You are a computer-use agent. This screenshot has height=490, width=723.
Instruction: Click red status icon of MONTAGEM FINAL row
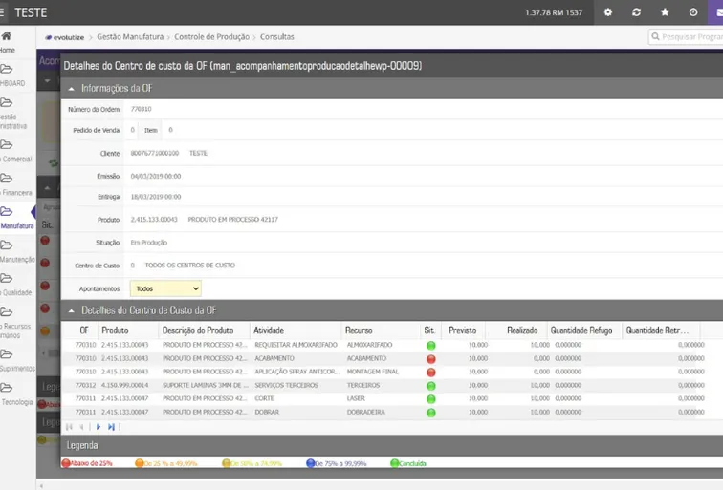[430, 373]
